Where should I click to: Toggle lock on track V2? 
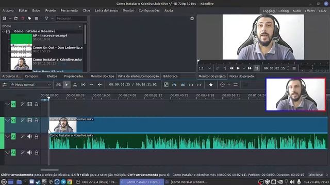[37, 104]
